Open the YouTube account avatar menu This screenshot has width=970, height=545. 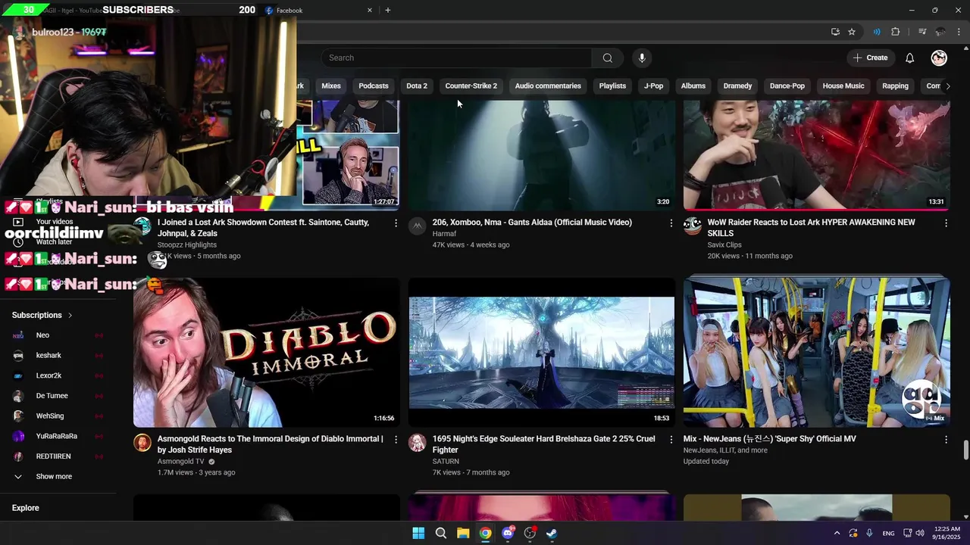coord(939,58)
